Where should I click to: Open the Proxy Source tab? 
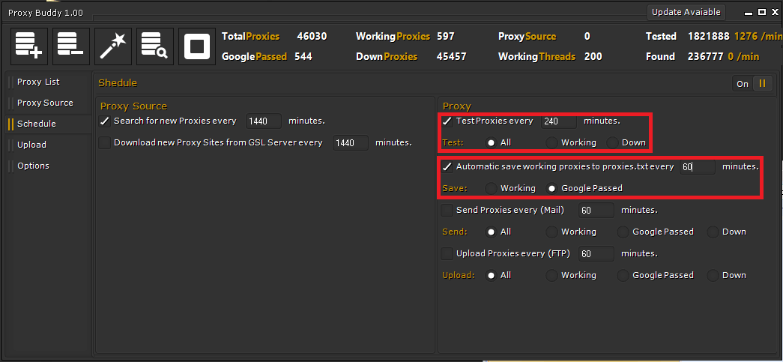[x=45, y=103]
